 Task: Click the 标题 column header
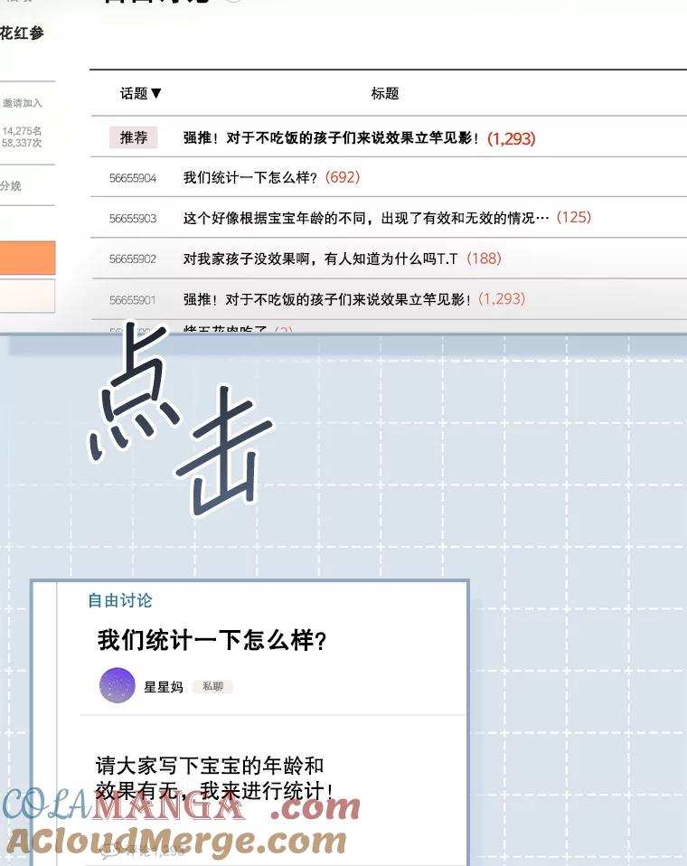coord(385,93)
